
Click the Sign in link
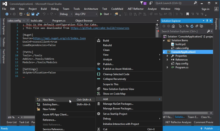click(206, 9)
